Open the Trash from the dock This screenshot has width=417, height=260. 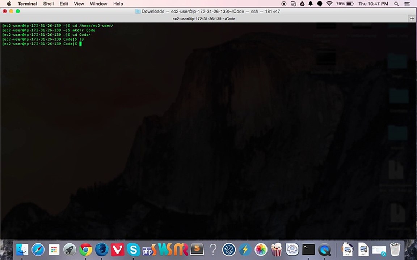click(x=395, y=250)
